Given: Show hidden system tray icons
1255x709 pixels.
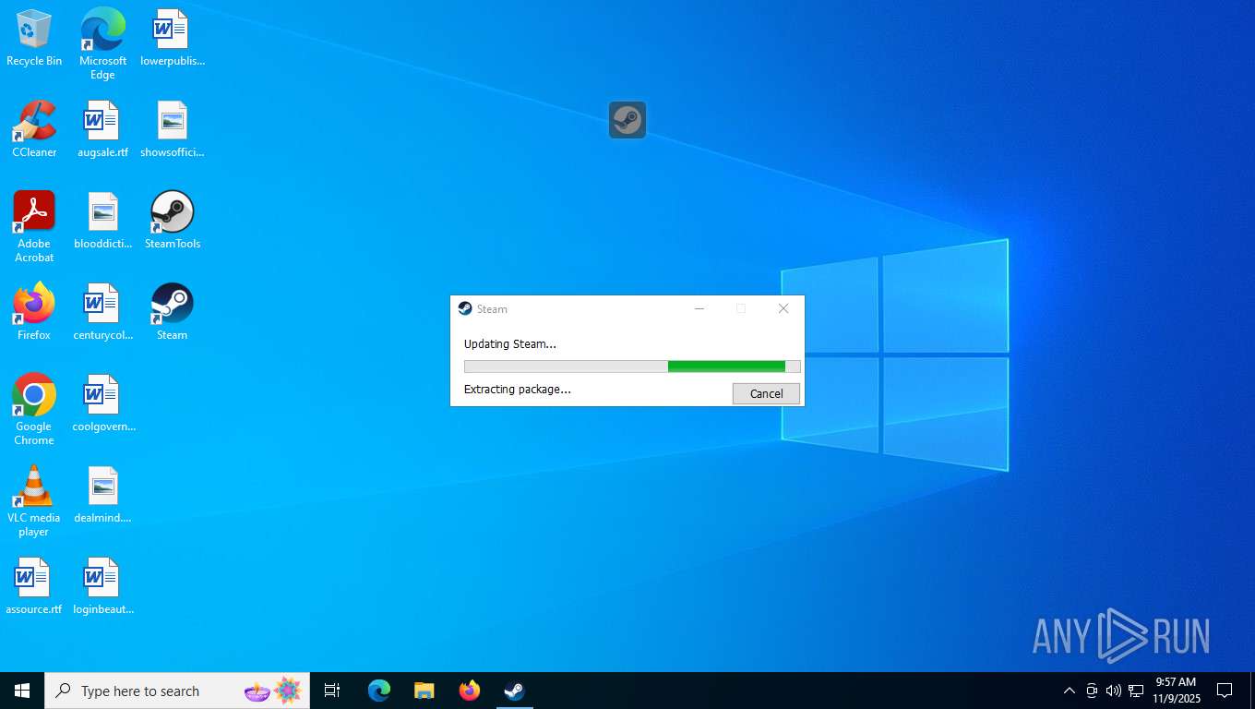Looking at the screenshot, I should click(x=1070, y=691).
